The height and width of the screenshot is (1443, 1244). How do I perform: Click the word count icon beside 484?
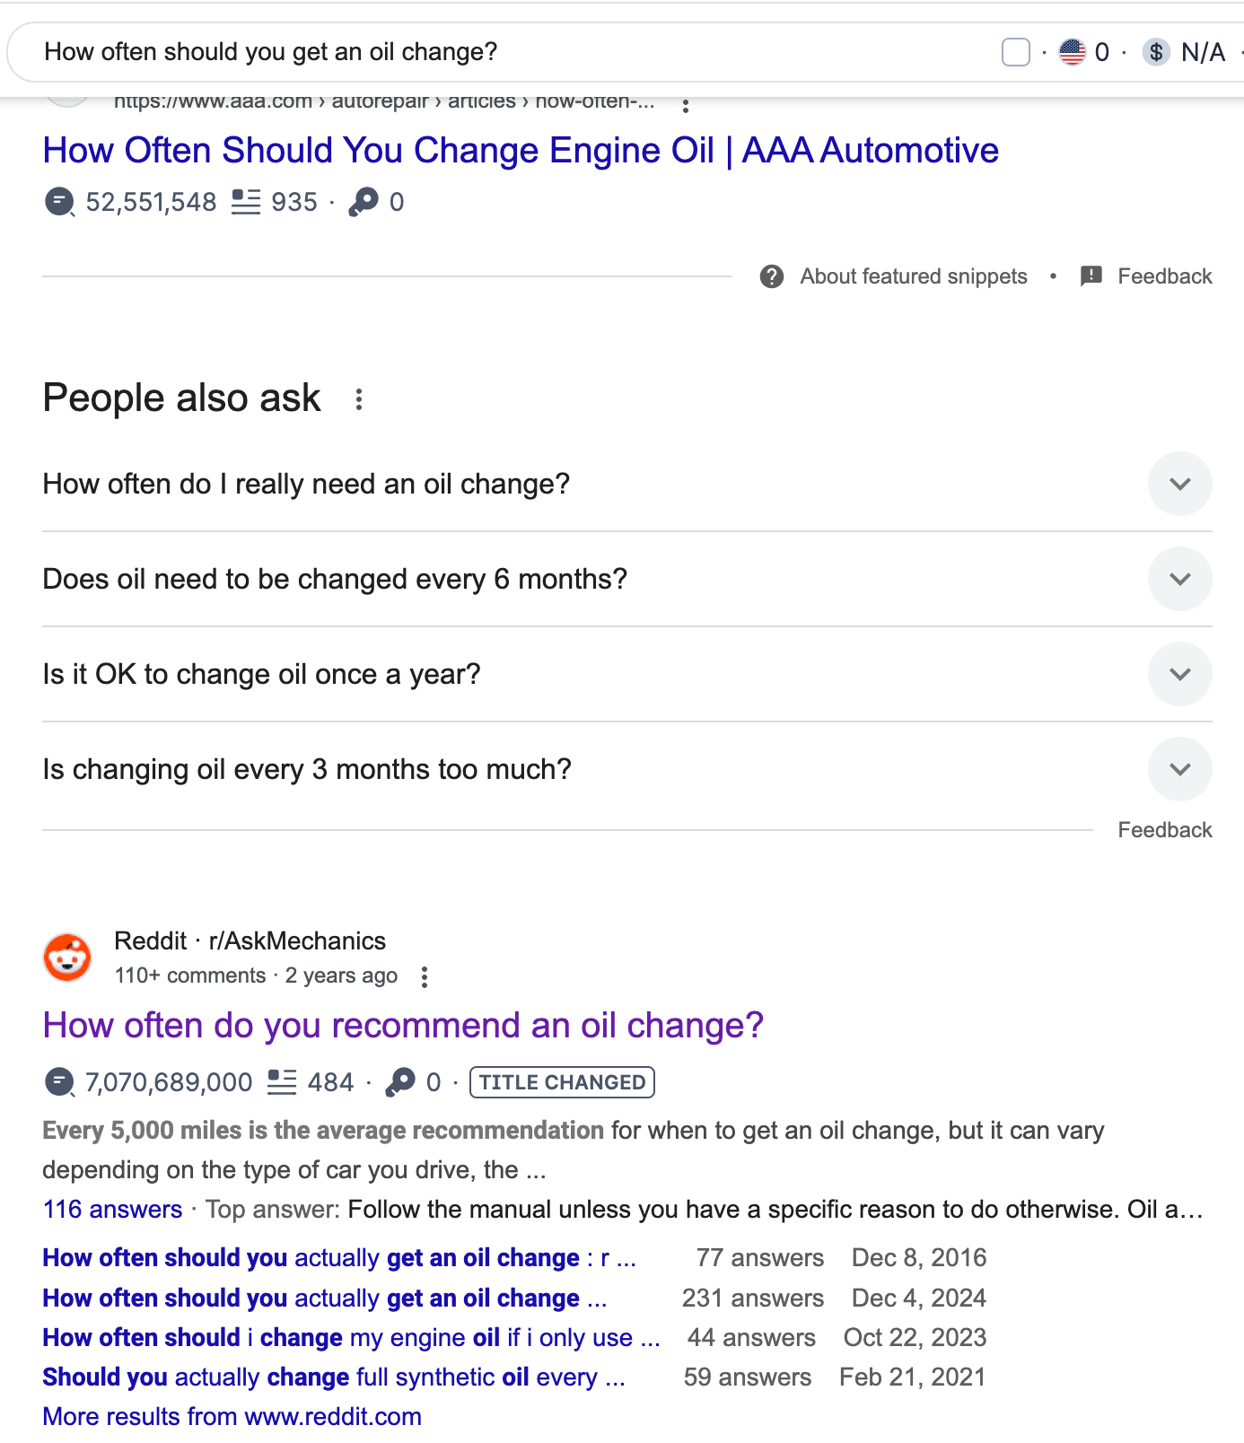tap(282, 1082)
